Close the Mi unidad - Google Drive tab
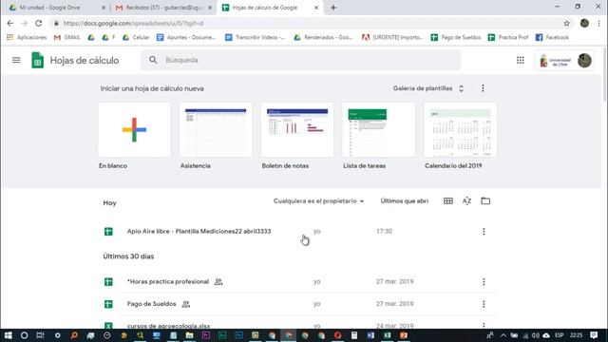 (104, 8)
